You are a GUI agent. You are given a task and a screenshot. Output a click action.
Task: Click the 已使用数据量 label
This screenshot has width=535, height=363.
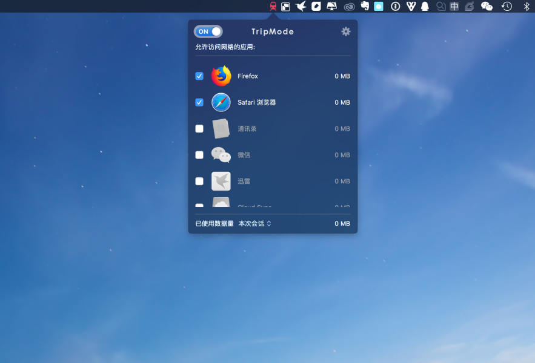point(214,224)
